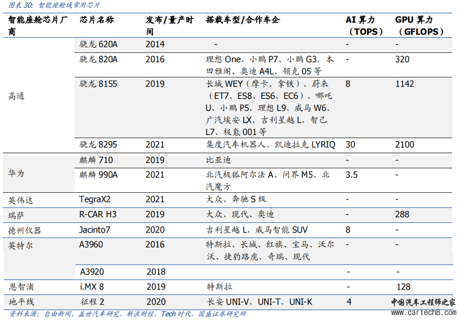Select the year cell '2018'

click(156, 272)
